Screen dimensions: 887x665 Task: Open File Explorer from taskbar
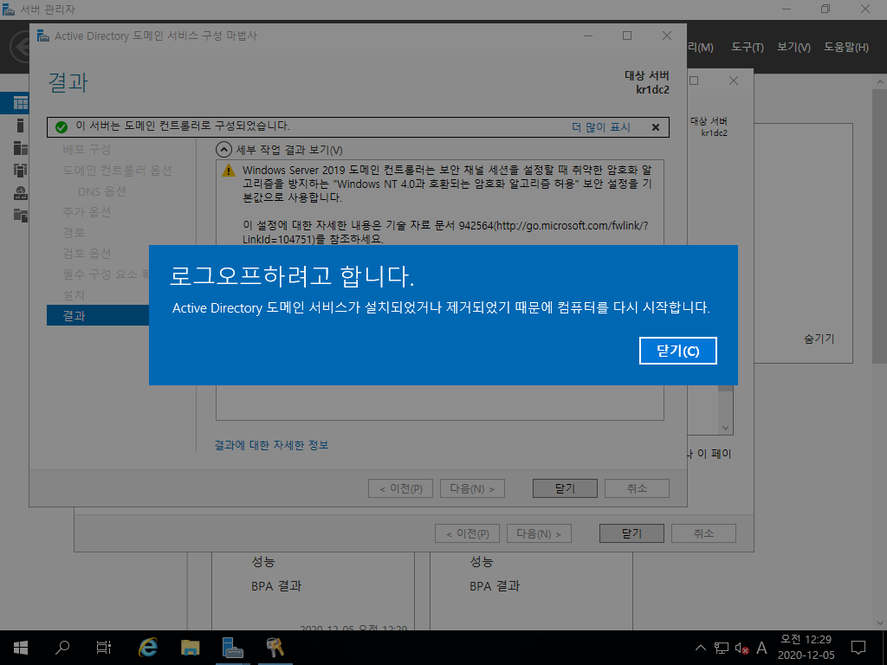click(x=190, y=648)
